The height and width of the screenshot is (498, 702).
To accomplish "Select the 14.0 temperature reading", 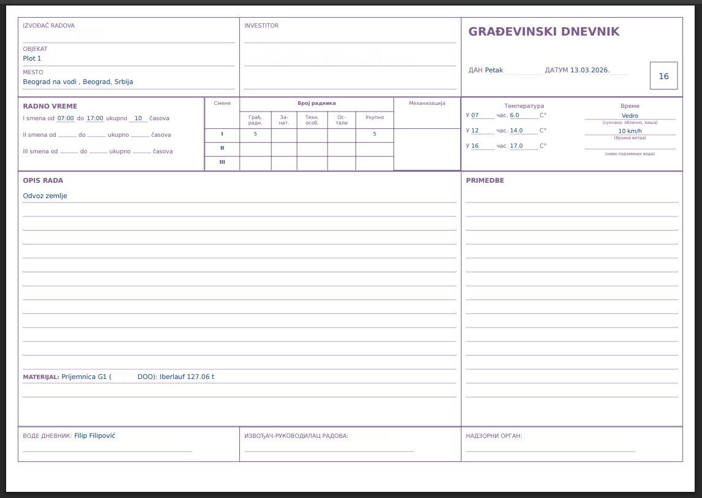I will tap(516, 131).
